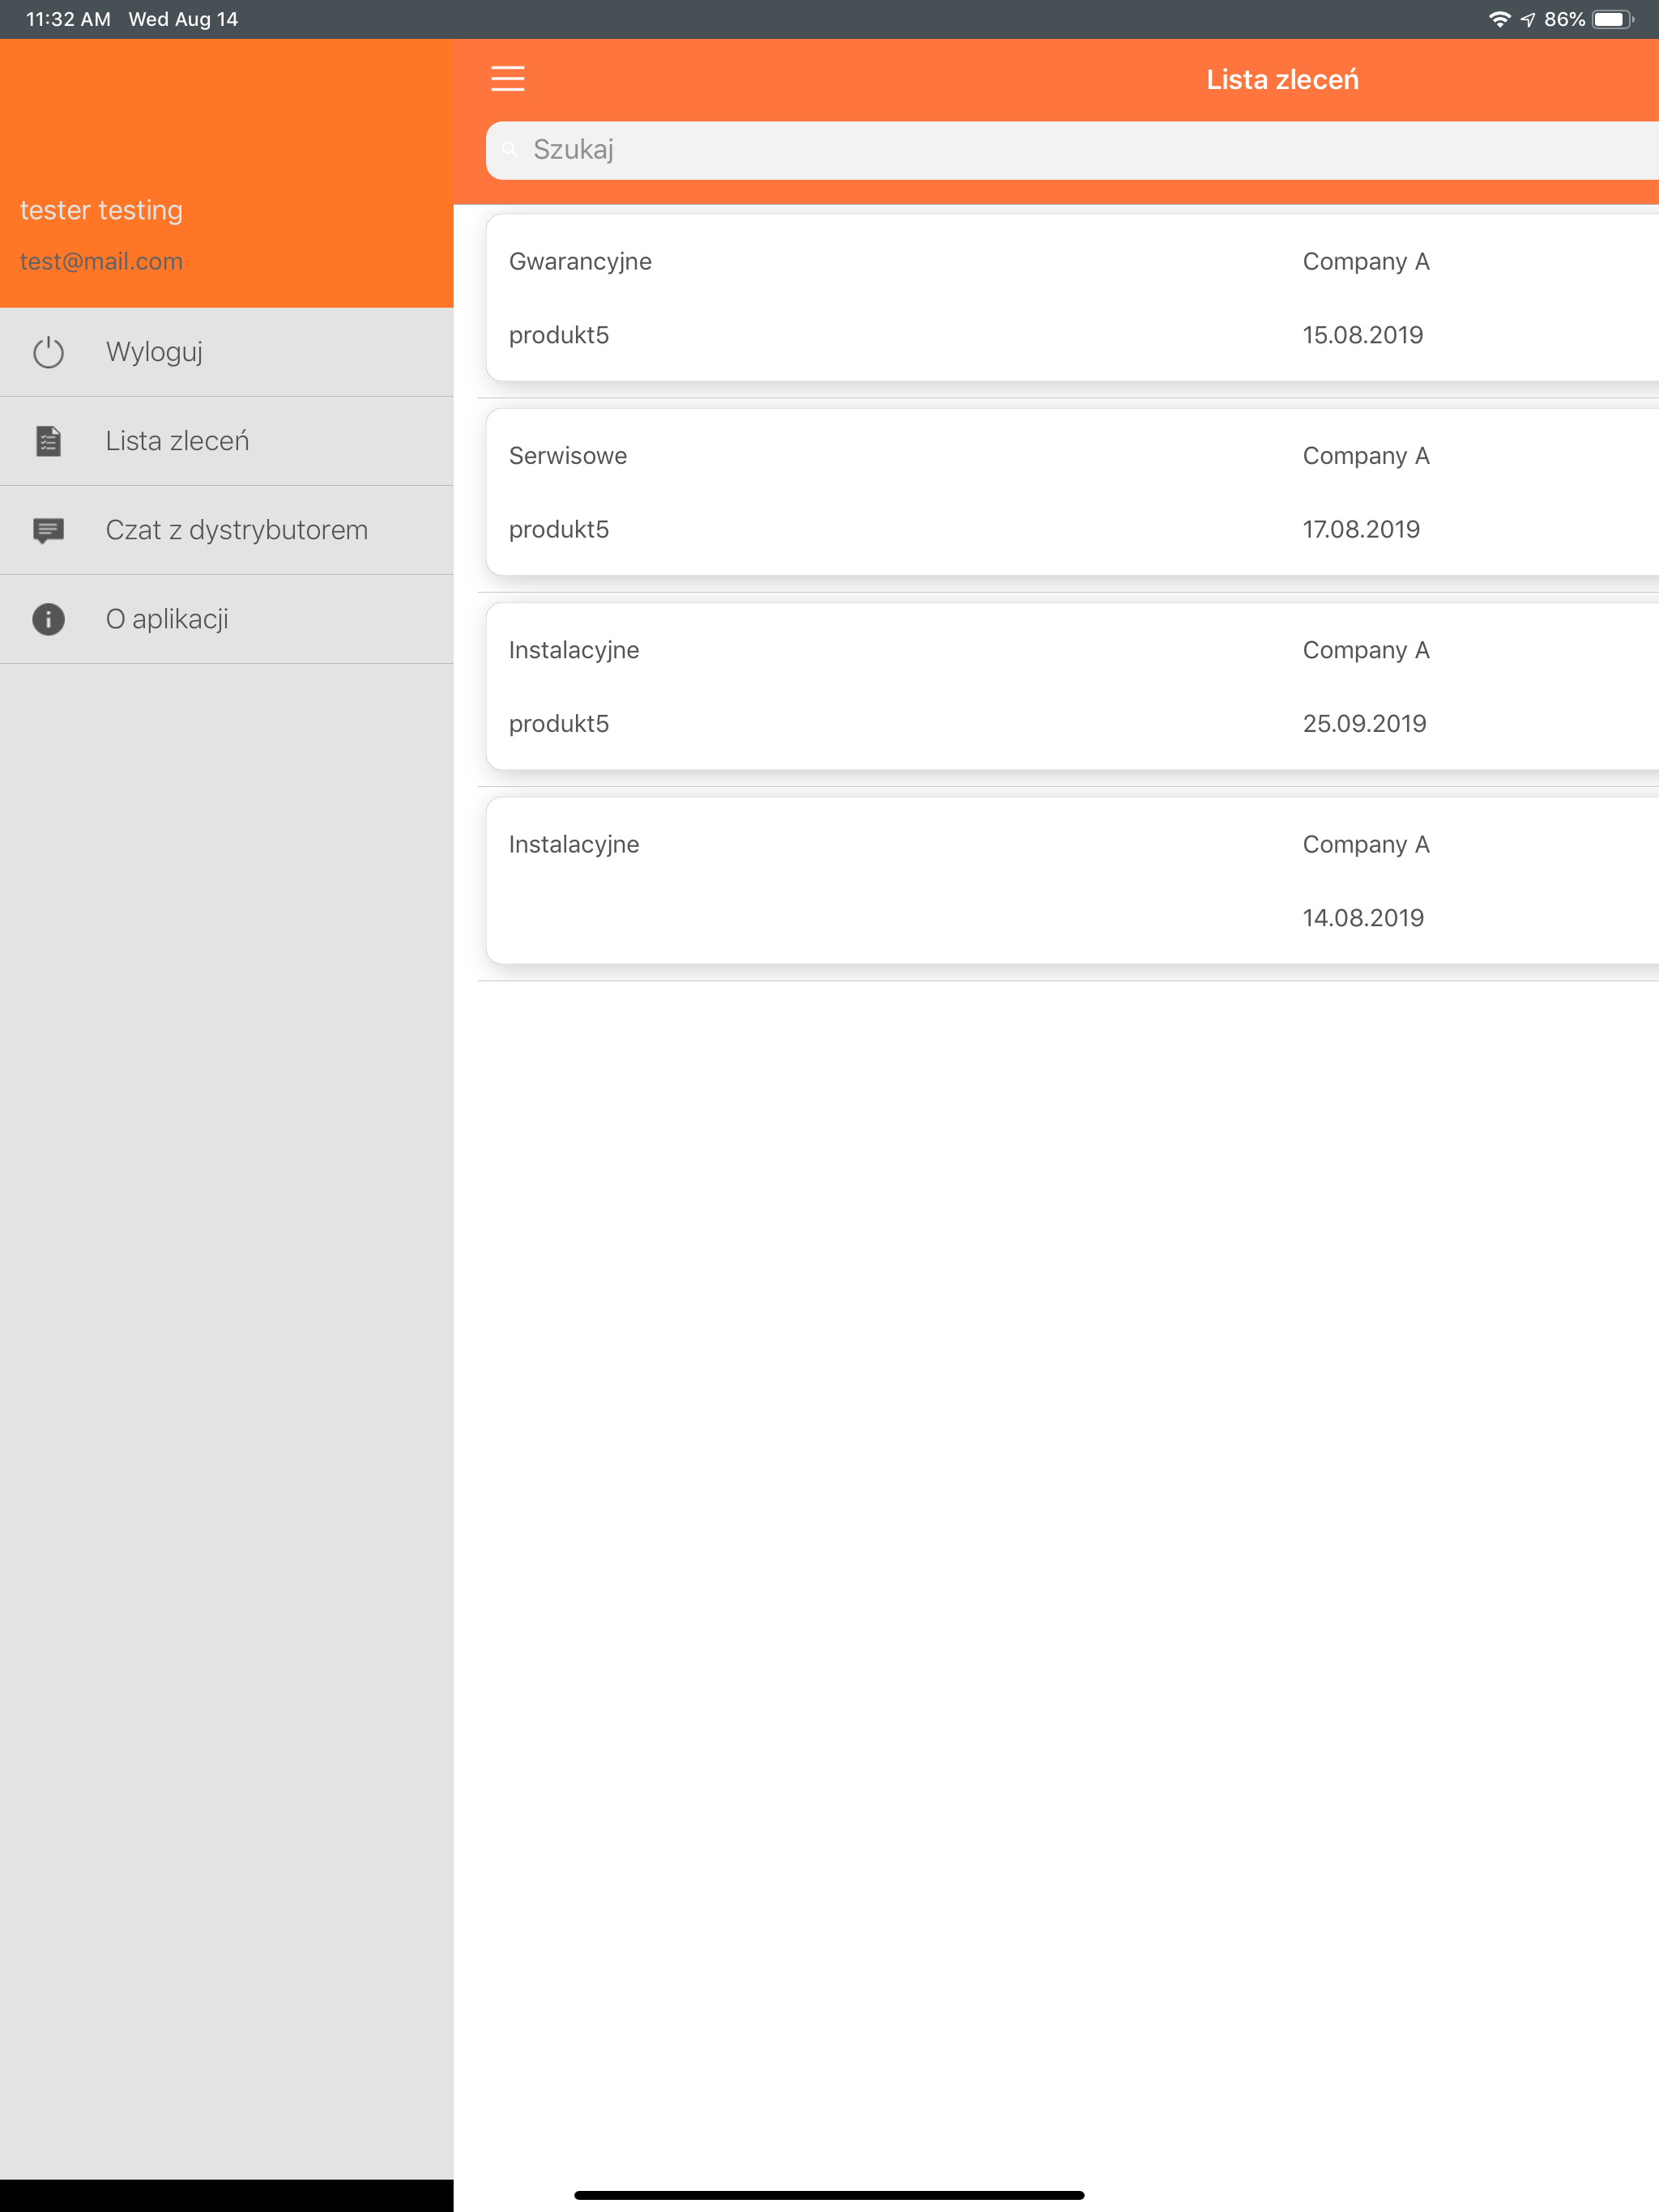
Task: Open the Gwarancyjne order card
Action: click(x=1072, y=297)
